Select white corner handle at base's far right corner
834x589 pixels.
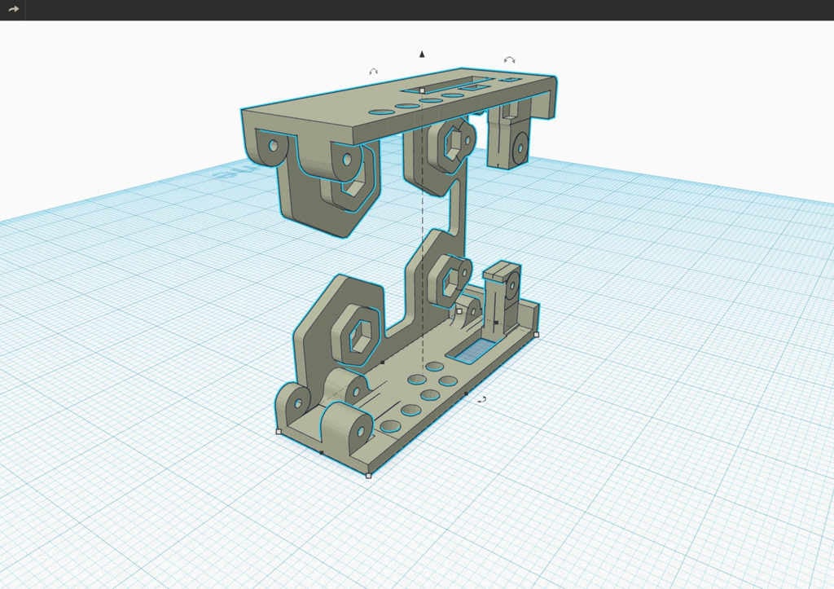point(536,335)
